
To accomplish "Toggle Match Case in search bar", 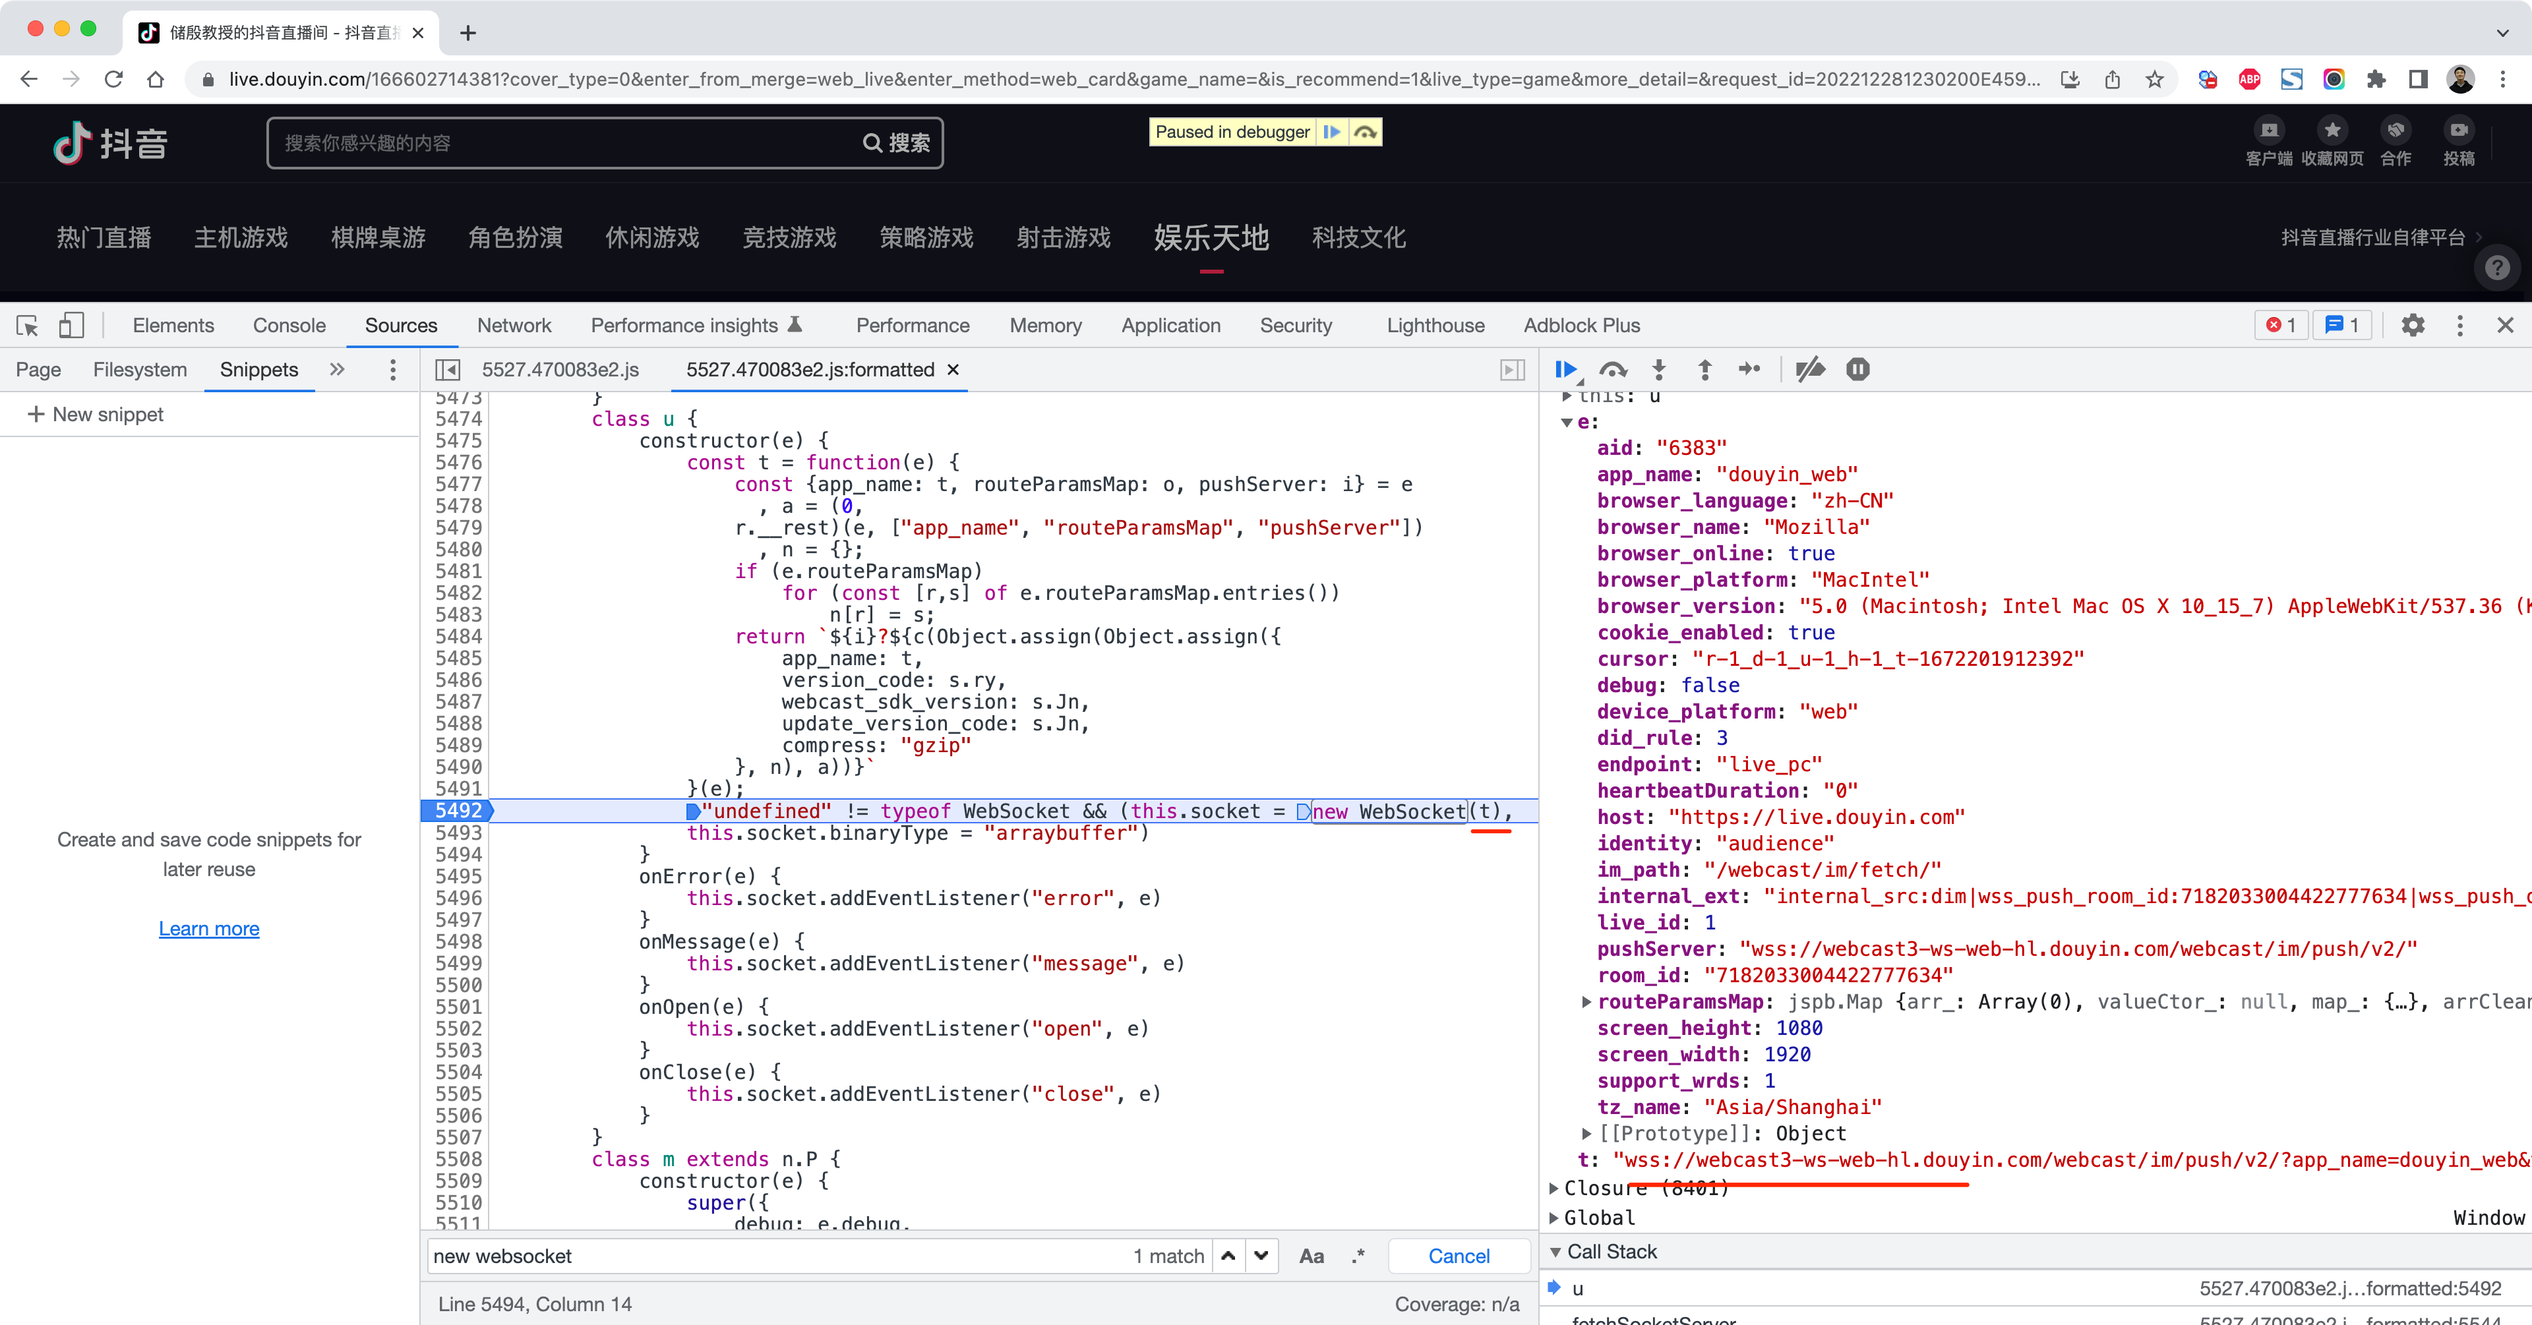I will (1311, 1255).
